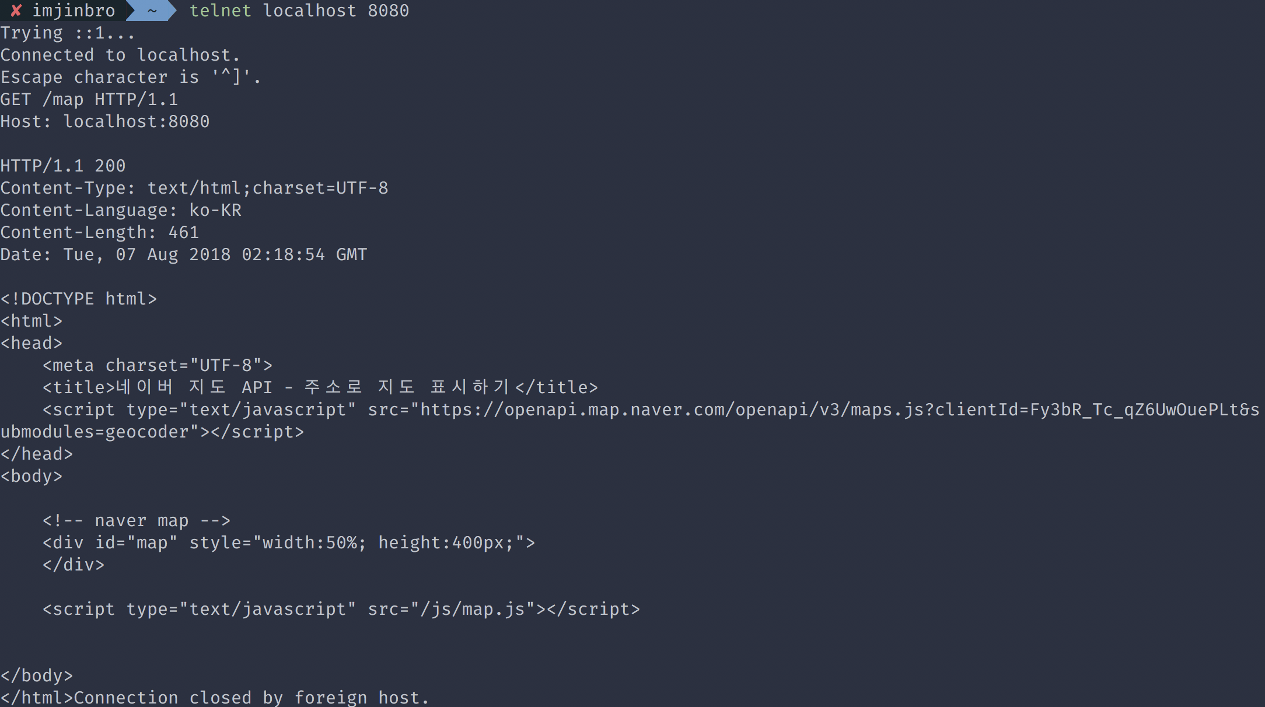Screen dimensions: 1265x707
Task: Click the telnet command word
Action: (x=220, y=10)
